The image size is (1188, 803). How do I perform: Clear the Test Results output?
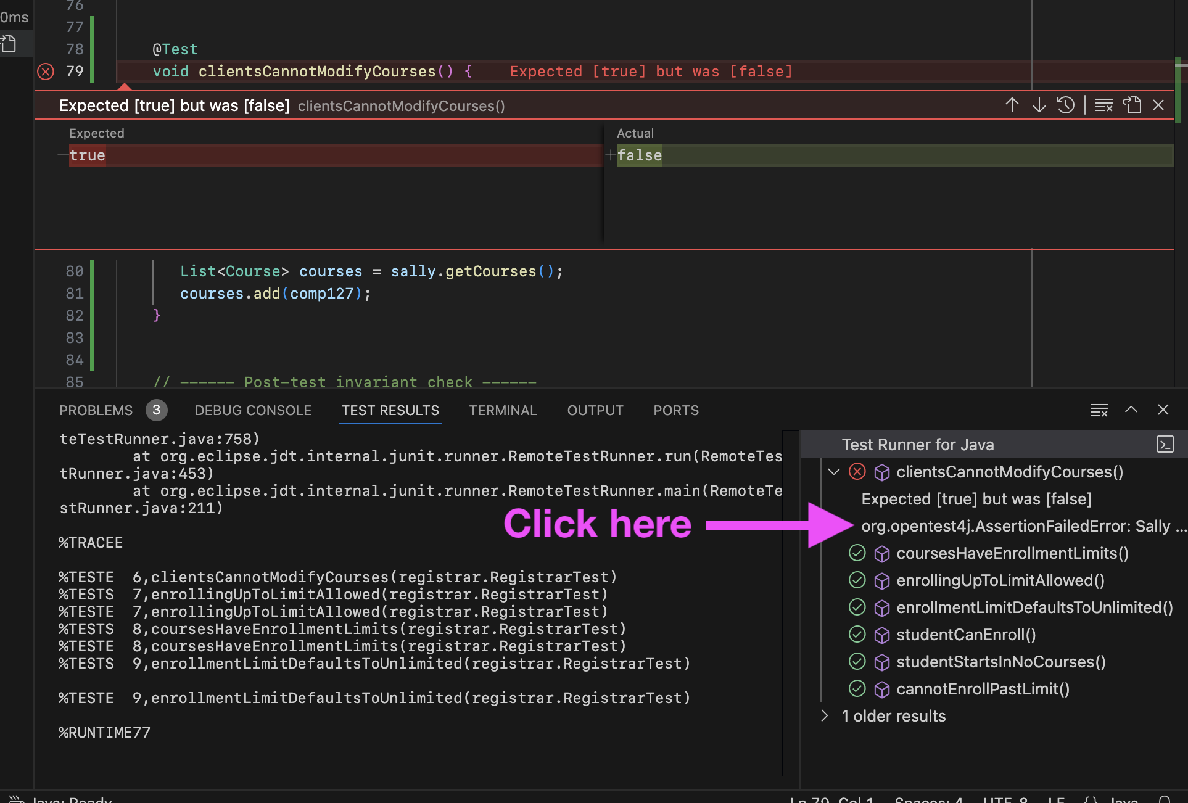[1099, 410]
